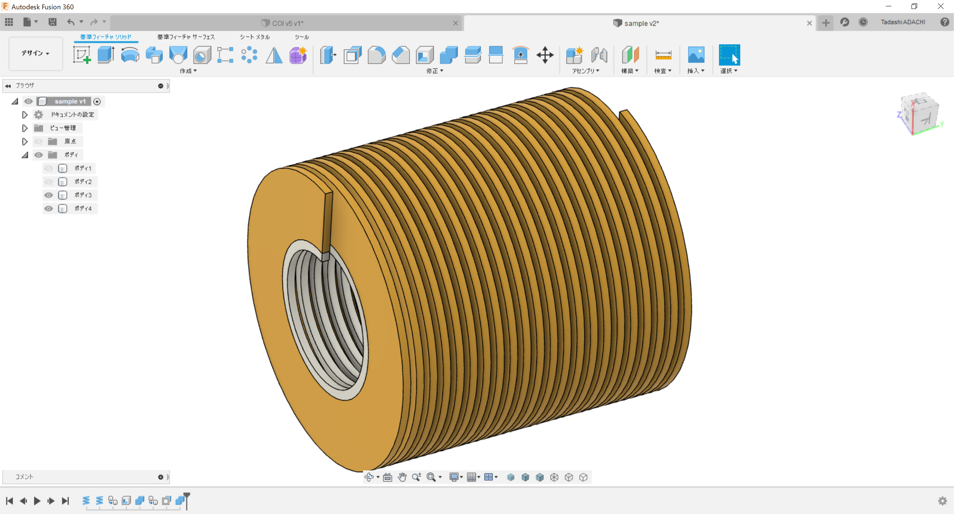Collapse the ボディ folder node
Screen dimensions: 954x514
click(25, 155)
